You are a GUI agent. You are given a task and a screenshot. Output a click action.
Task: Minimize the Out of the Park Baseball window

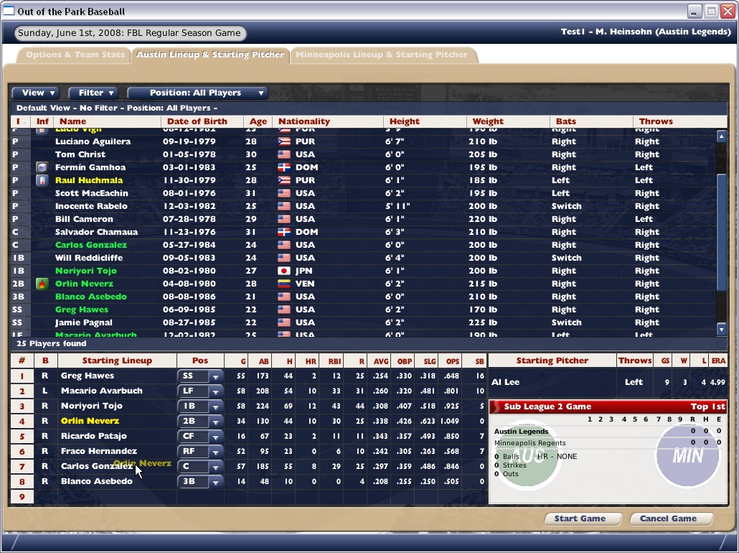[694, 11]
